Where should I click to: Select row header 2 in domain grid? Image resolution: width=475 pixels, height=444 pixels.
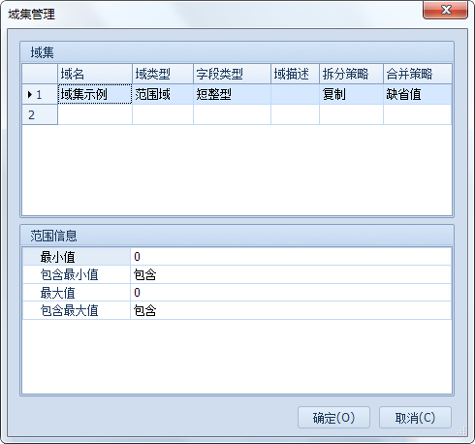[40, 114]
